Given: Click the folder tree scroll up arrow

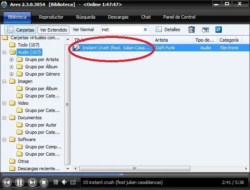Looking at the screenshot, I should tap(68, 39).
